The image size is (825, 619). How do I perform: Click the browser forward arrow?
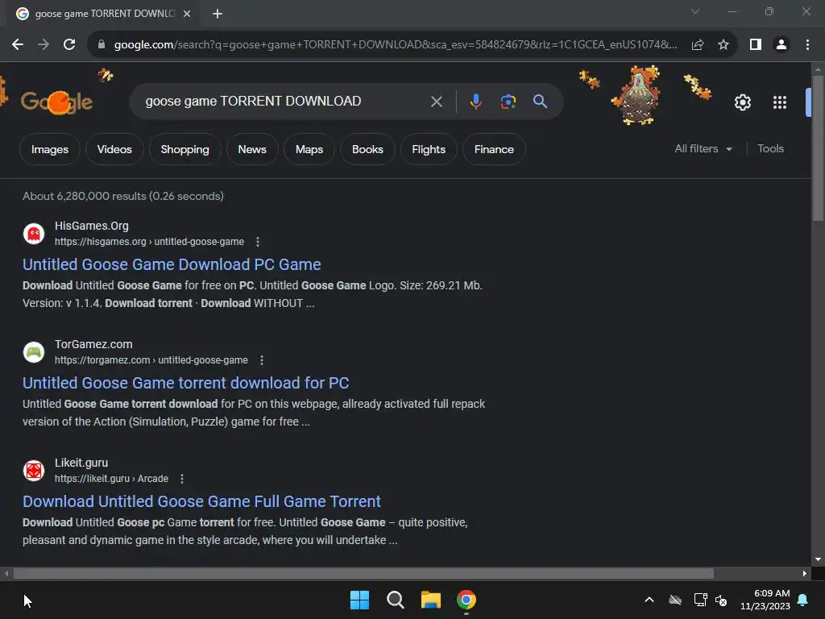(44, 45)
